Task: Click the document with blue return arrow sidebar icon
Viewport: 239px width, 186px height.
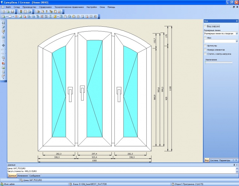Action: pos(3,27)
